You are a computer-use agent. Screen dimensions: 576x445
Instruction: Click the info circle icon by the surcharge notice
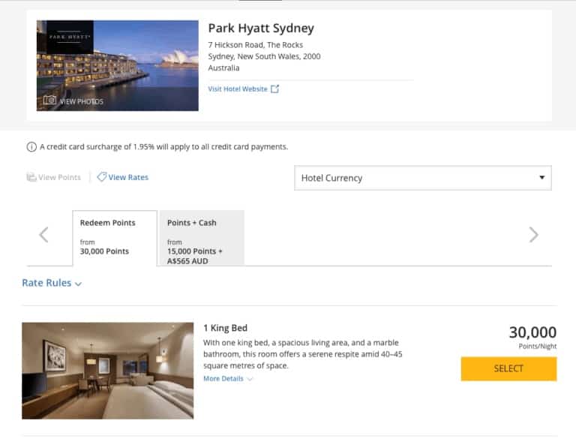click(x=31, y=147)
